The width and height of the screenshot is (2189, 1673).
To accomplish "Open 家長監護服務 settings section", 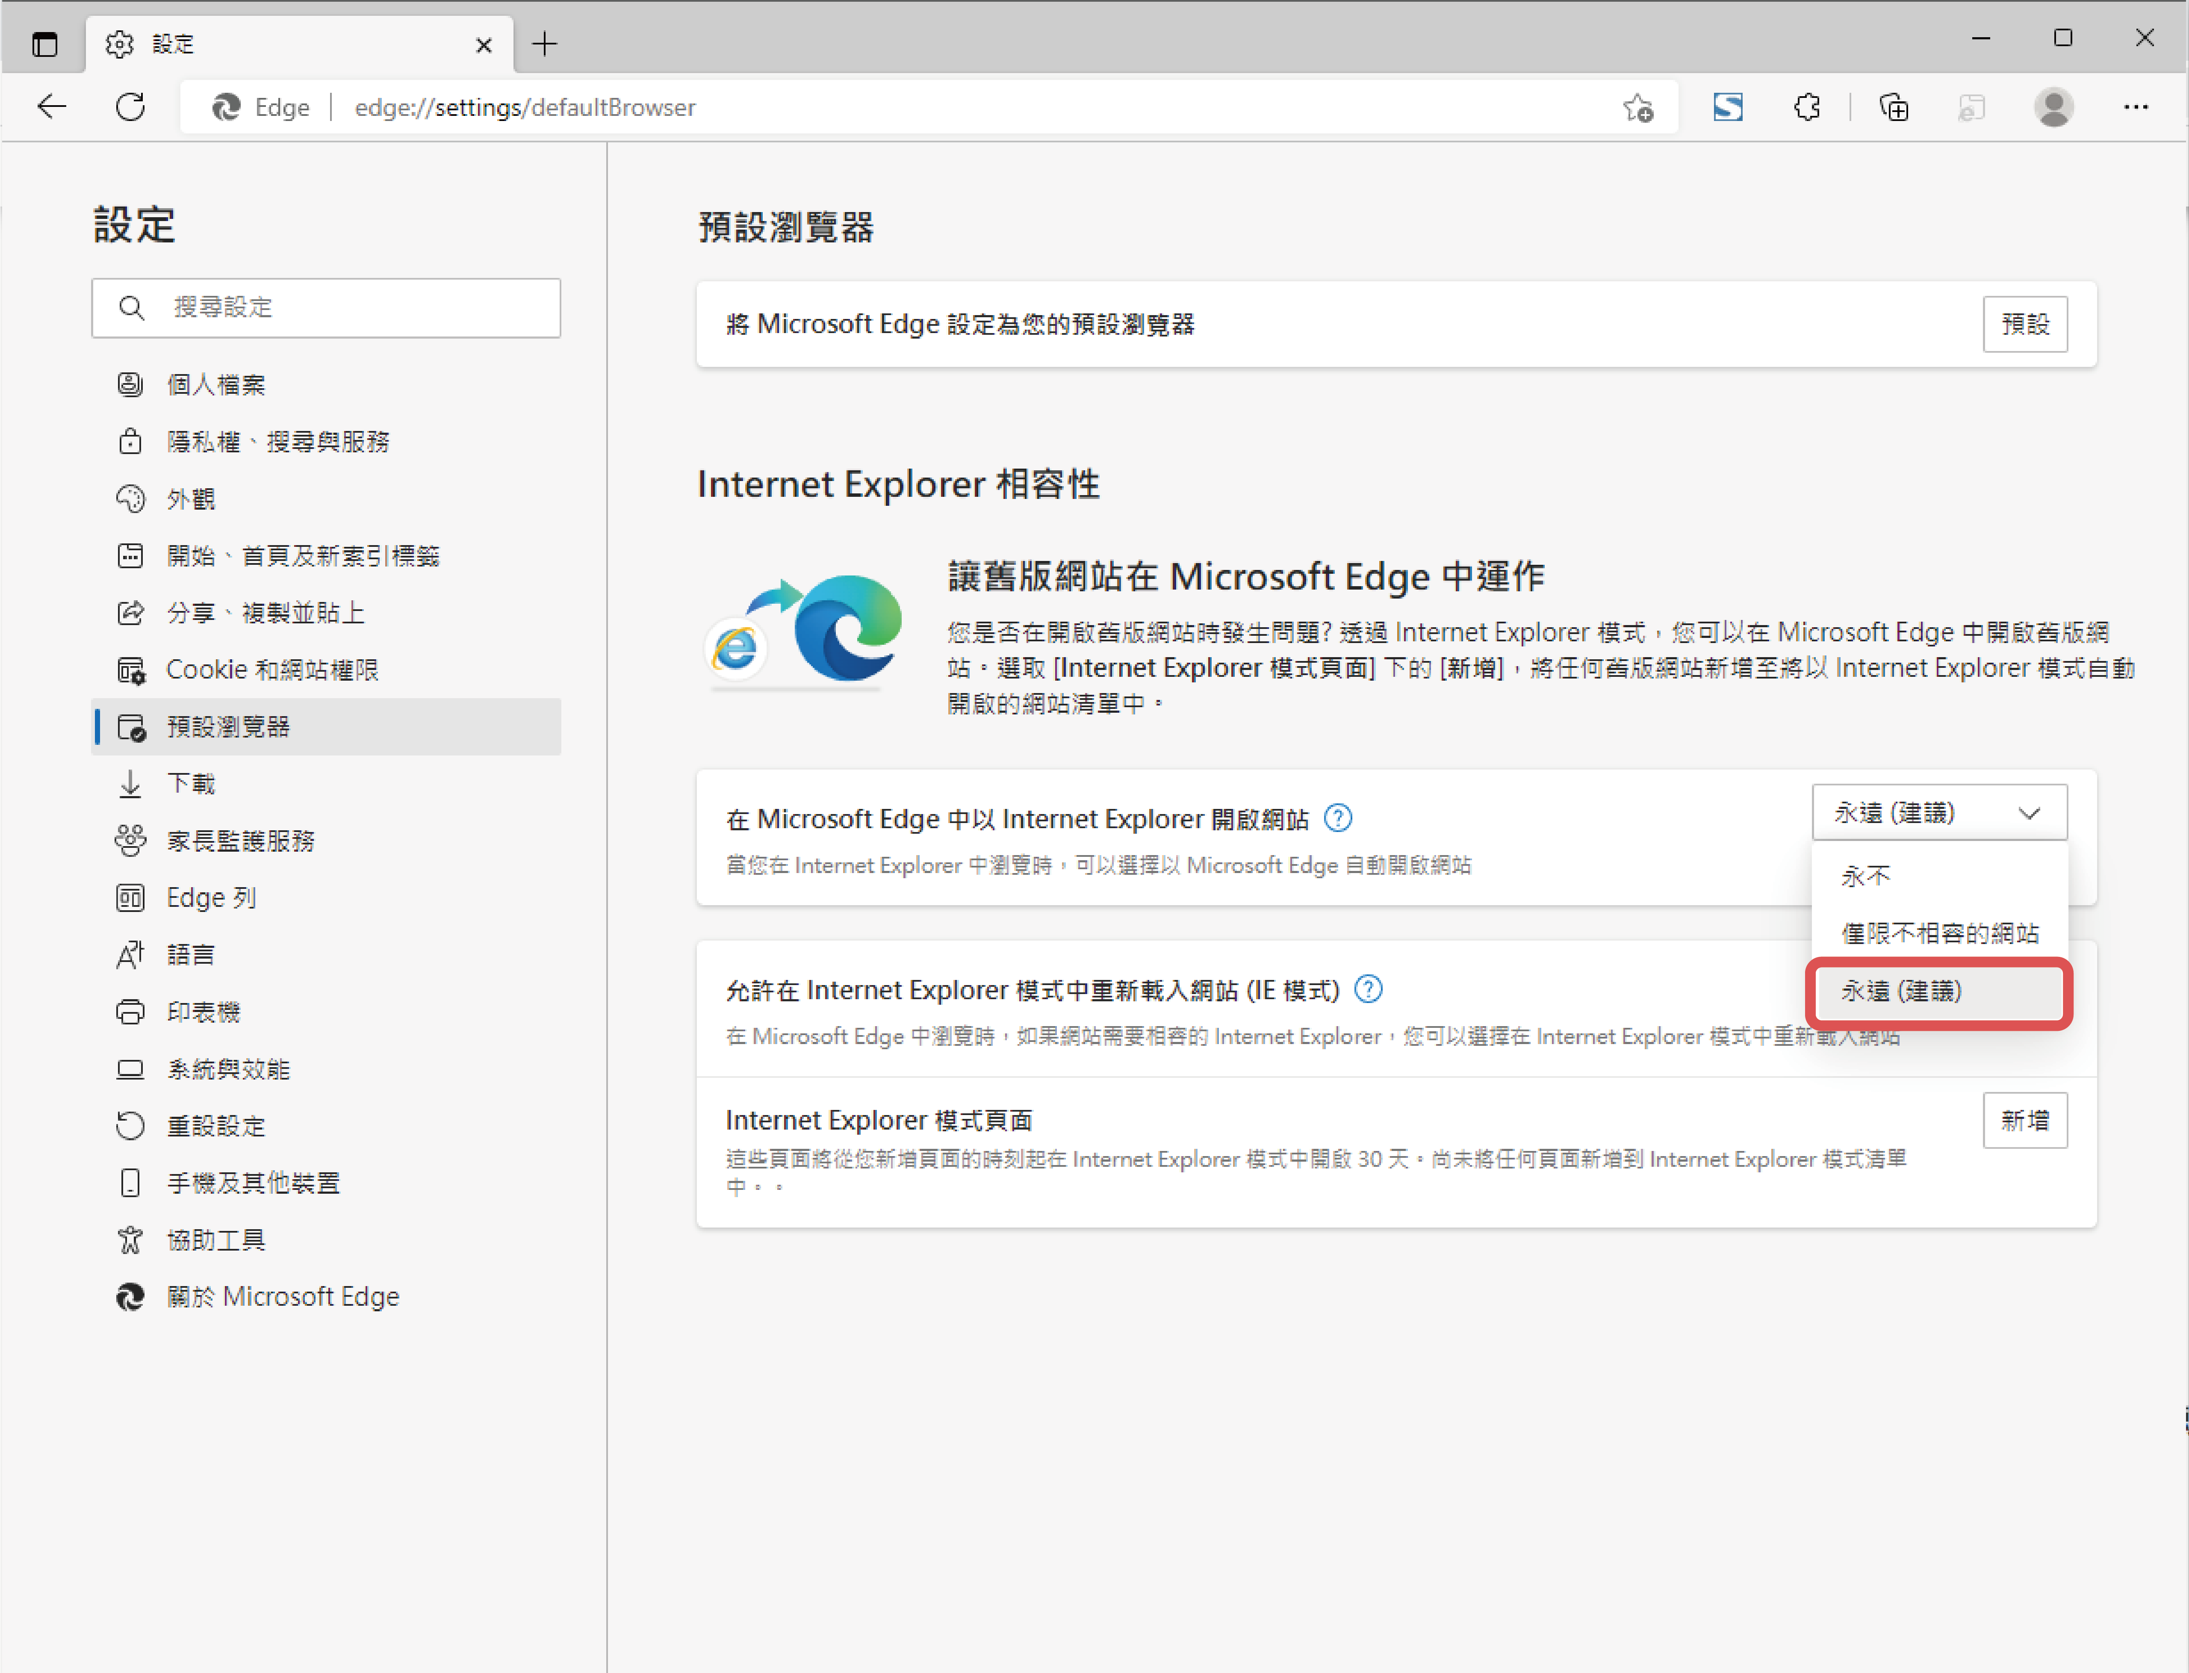I will pos(327,841).
